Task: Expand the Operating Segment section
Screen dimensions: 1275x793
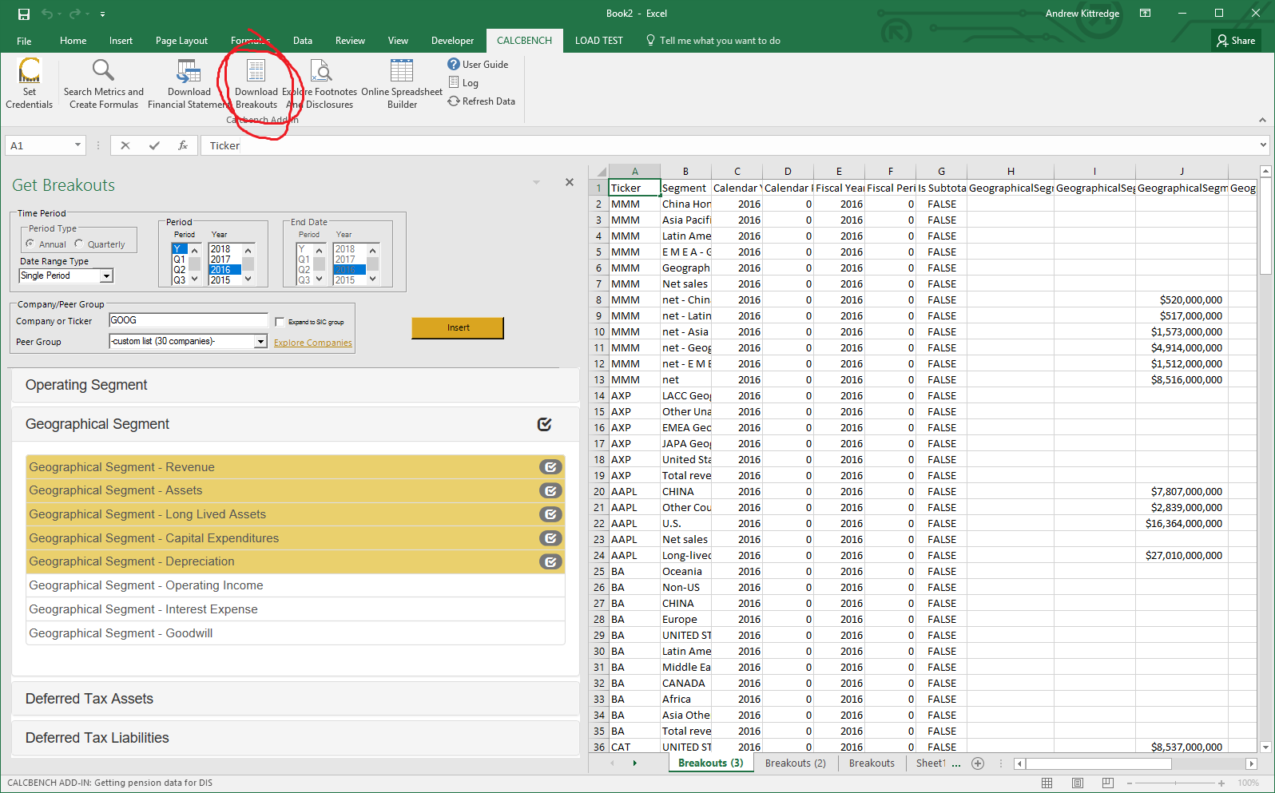Action: (295, 385)
